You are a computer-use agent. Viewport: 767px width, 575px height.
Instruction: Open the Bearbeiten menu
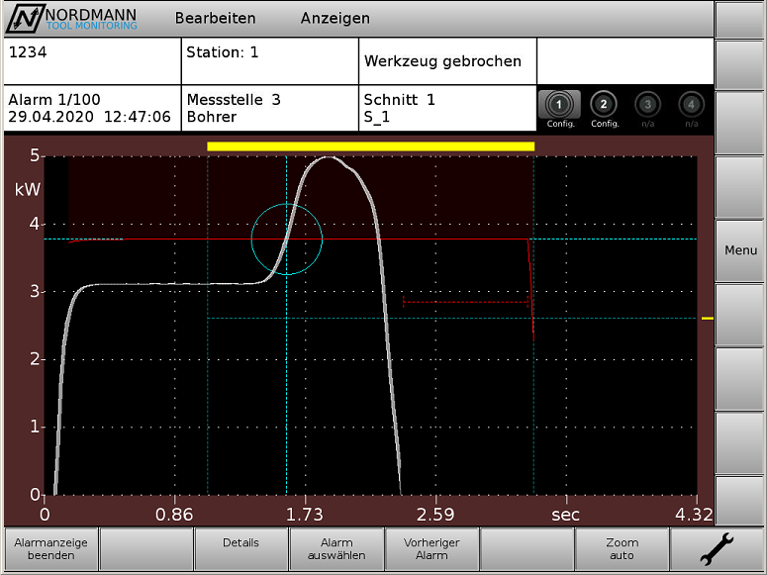pyautogui.click(x=215, y=18)
